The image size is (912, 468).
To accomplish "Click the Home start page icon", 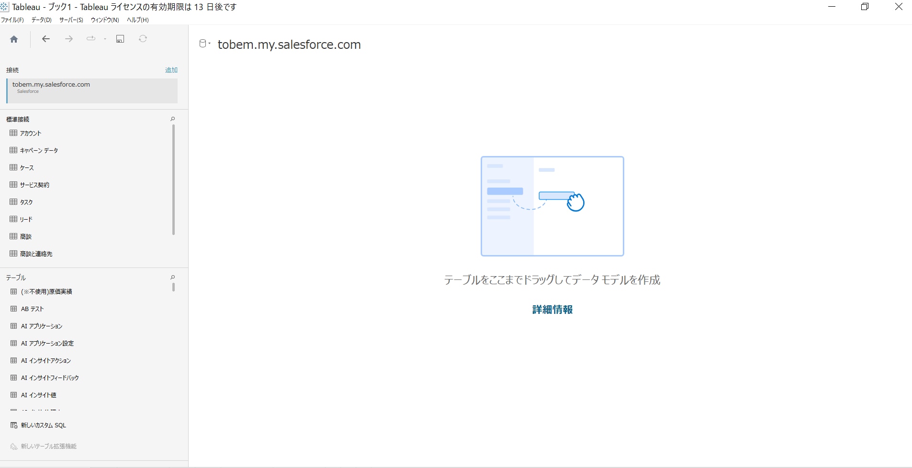I will [14, 39].
